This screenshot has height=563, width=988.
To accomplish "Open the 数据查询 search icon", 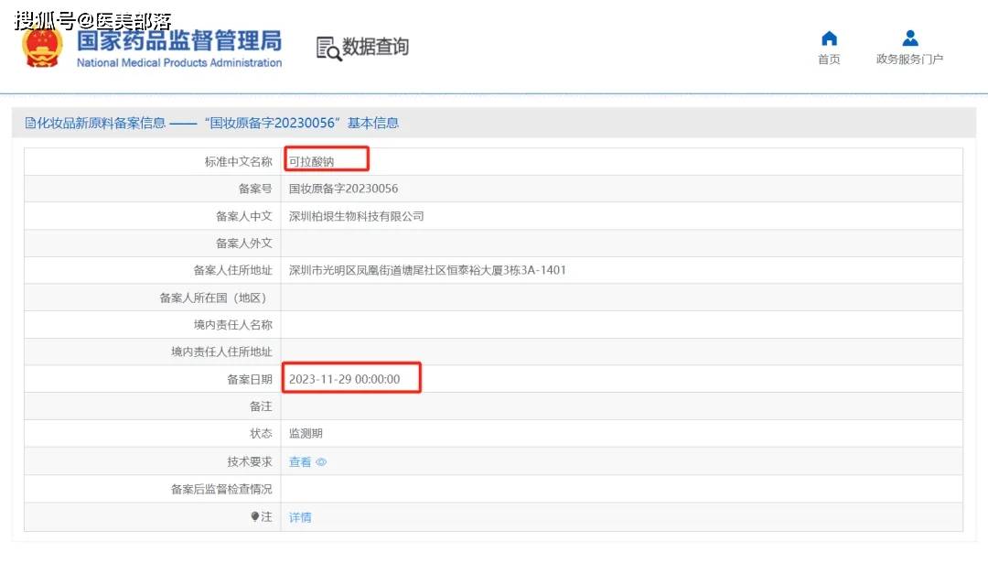I will [328, 49].
